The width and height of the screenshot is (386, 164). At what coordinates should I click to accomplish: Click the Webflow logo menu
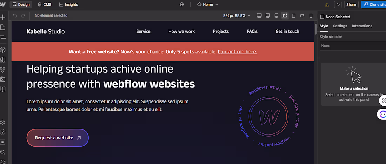pos(2,5)
